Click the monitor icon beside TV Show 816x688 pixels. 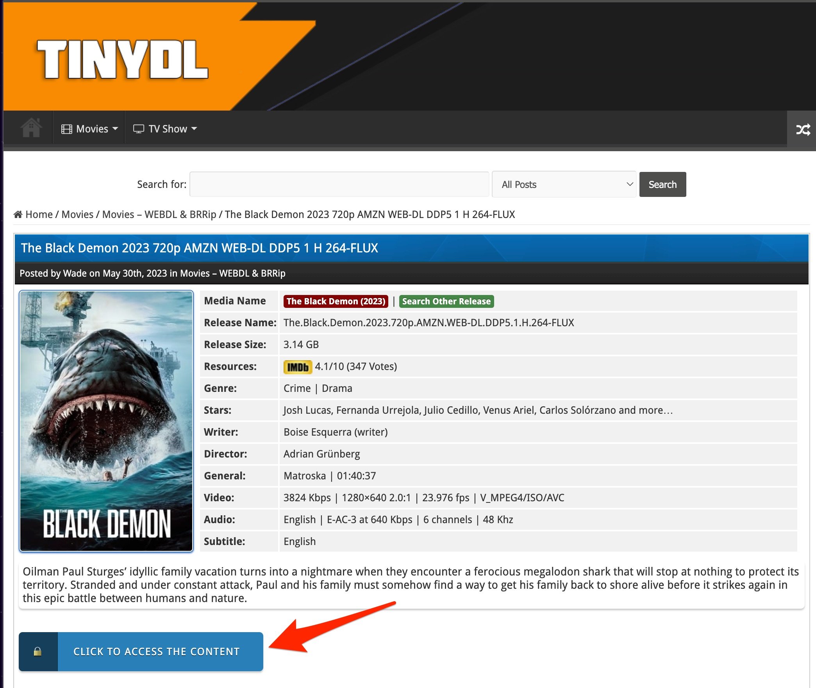139,129
